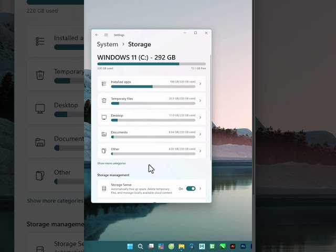
Task: Go back using the Settings back arrow
Action: (97, 35)
